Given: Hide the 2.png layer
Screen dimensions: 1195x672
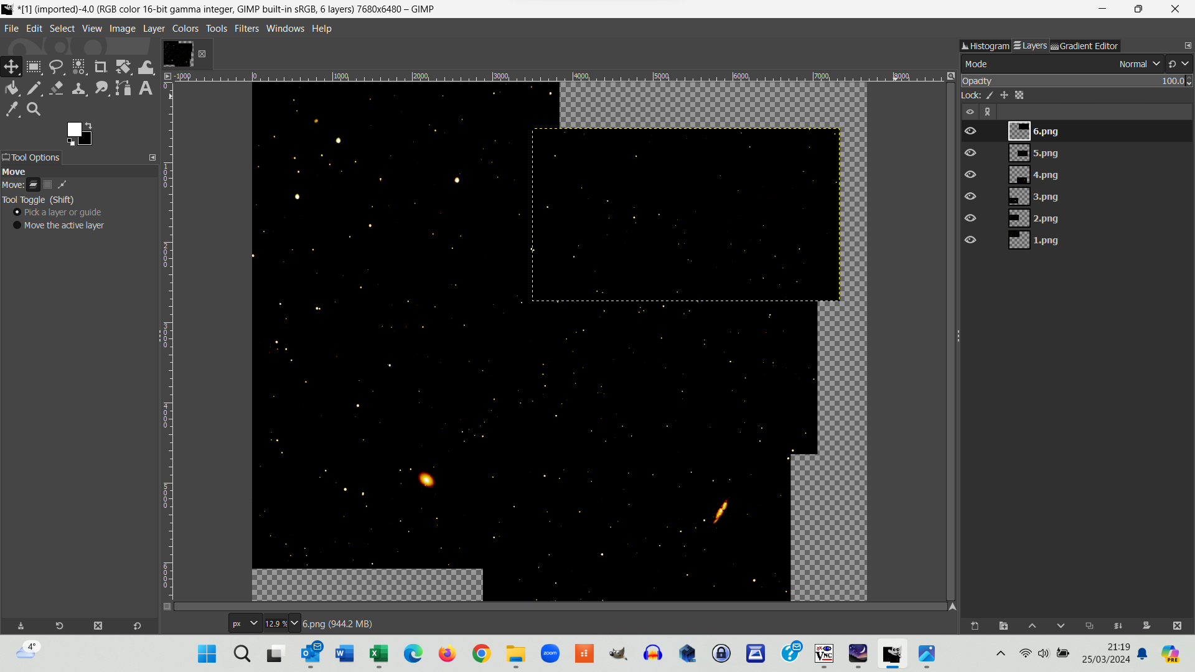Looking at the screenshot, I should [970, 218].
